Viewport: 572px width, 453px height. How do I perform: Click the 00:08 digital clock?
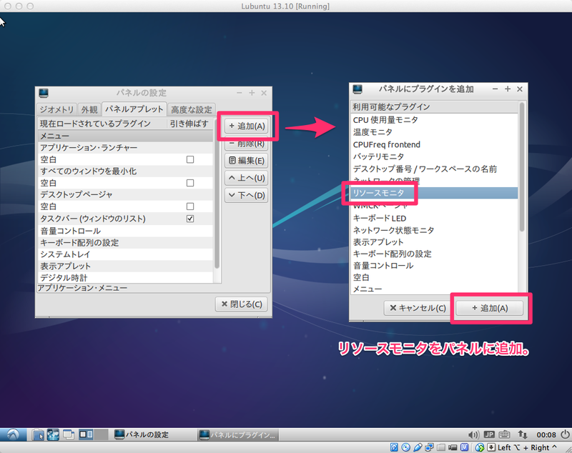546,434
